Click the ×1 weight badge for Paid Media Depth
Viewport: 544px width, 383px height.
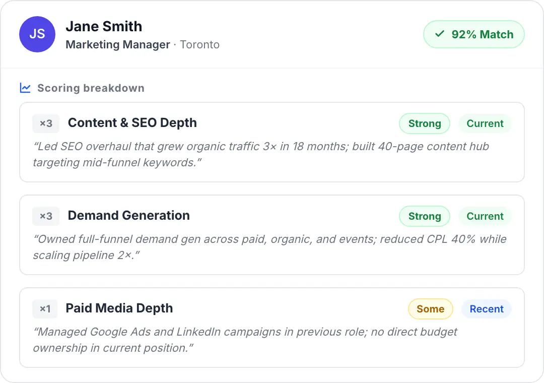45,309
